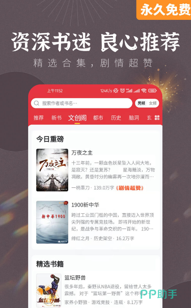Open 1900新中华 book cover thumbnail
Viewport: 191px width, 308px height.
(x=52, y=222)
